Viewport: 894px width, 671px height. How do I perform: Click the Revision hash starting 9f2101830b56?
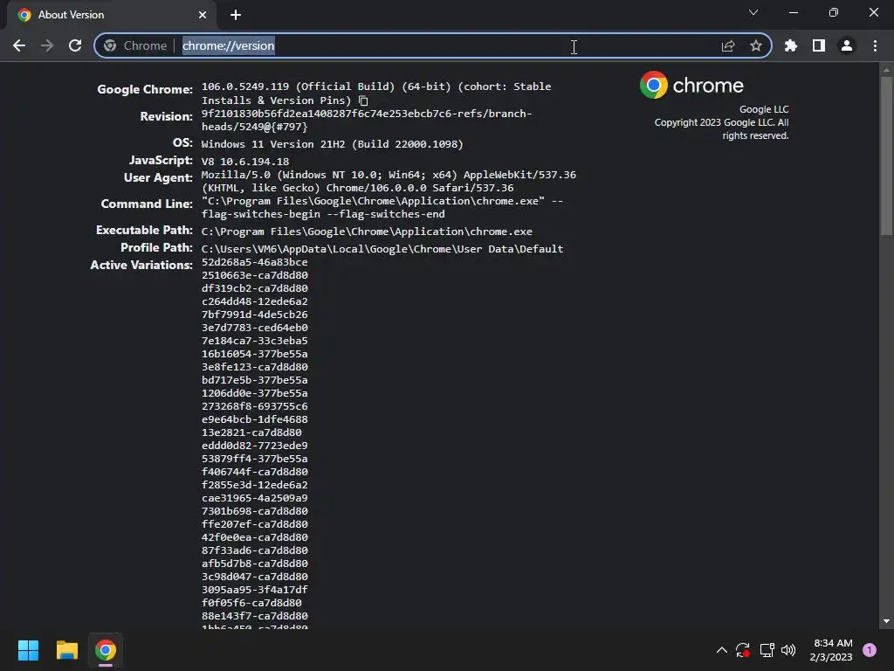click(367, 121)
